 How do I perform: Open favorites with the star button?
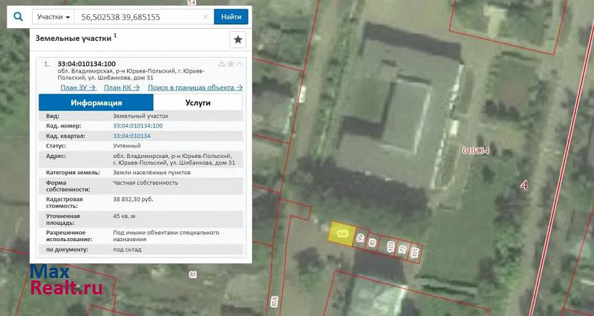[x=238, y=40]
